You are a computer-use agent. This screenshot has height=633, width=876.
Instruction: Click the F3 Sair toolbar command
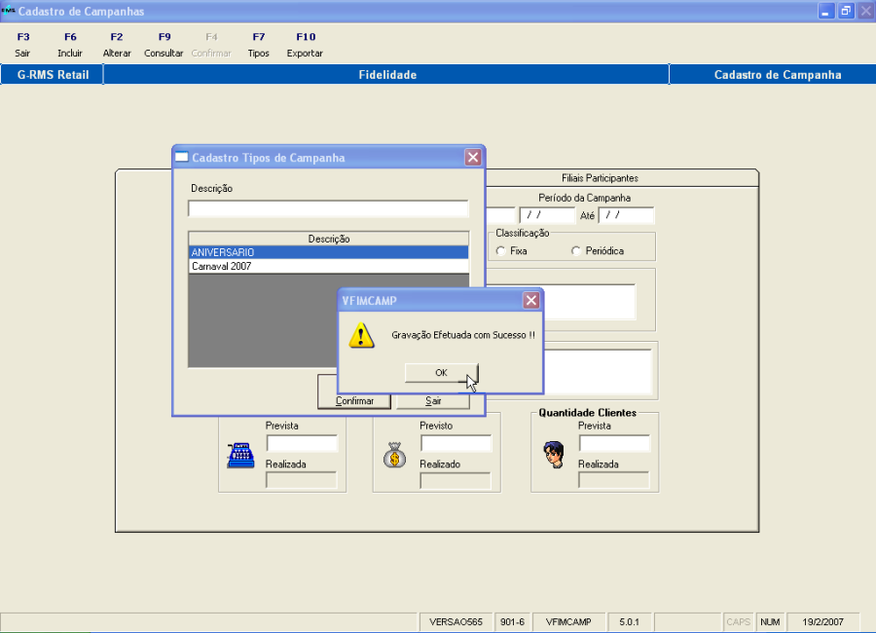pos(23,45)
